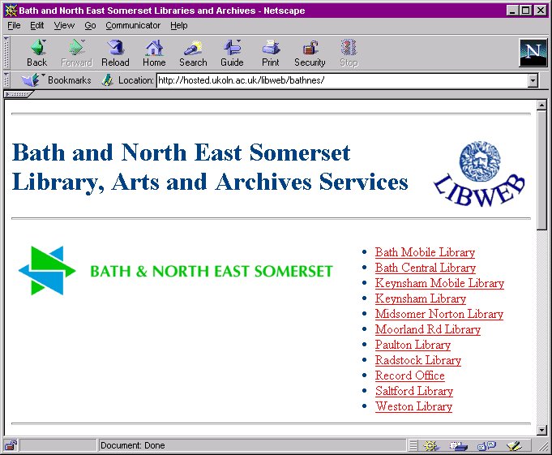Follow the Bath Central Library link
Image resolution: width=552 pixels, height=455 pixels.
click(426, 268)
